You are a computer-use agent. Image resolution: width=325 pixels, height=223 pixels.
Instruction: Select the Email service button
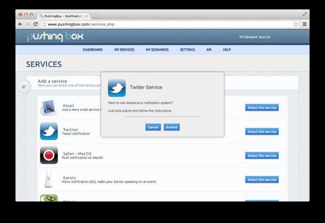(x=262, y=108)
